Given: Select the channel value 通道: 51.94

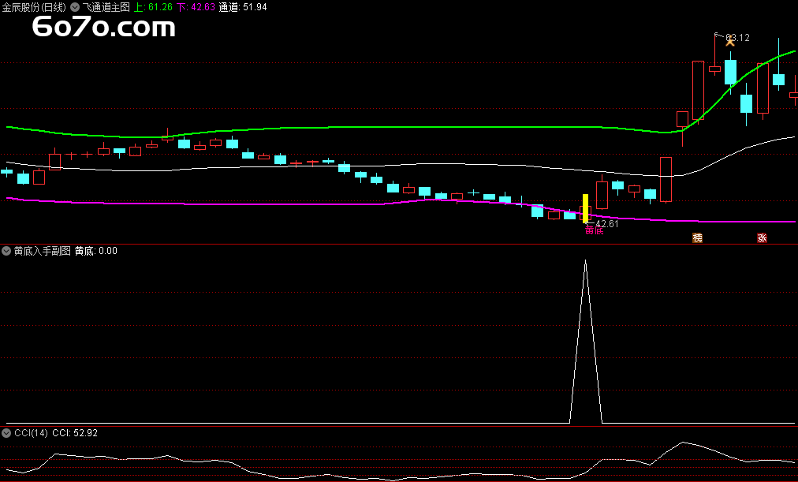Looking at the screenshot, I should click(x=243, y=7).
